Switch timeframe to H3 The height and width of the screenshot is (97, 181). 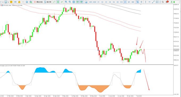[x=106, y=2]
